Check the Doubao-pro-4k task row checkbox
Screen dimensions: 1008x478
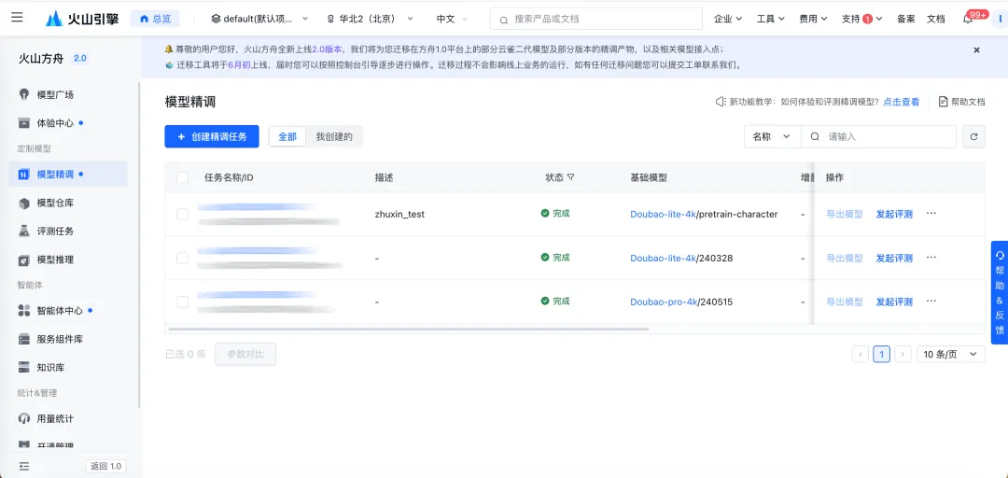tap(183, 301)
